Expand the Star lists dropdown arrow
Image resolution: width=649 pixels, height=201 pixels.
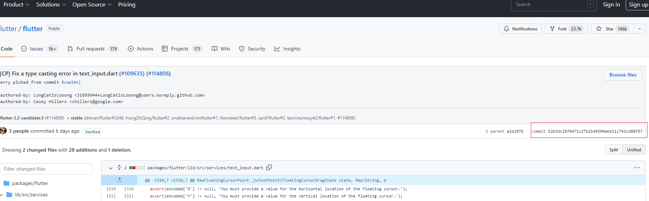point(640,29)
